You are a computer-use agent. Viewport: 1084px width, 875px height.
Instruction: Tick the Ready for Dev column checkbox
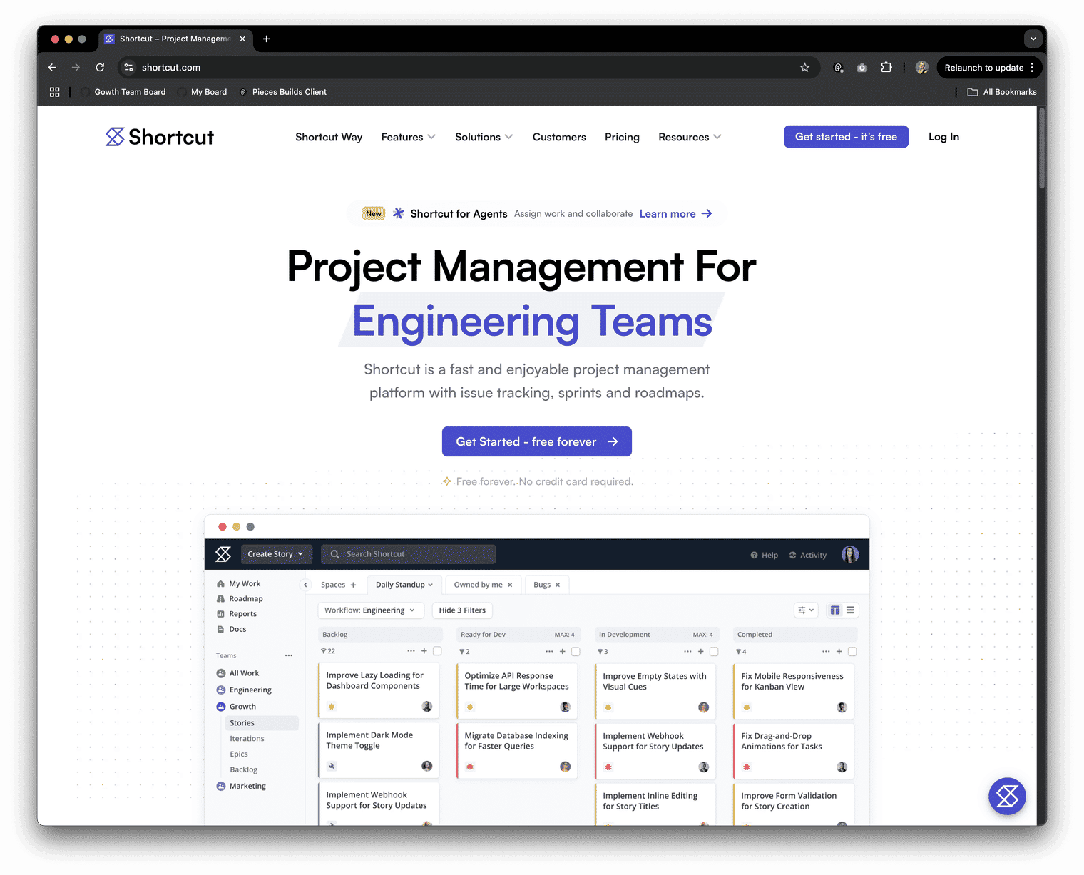(576, 651)
